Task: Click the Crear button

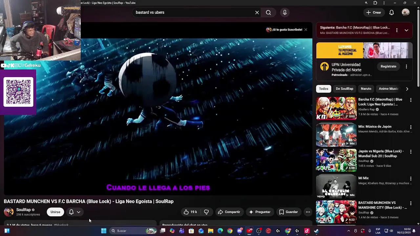Action: coord(374,12)
